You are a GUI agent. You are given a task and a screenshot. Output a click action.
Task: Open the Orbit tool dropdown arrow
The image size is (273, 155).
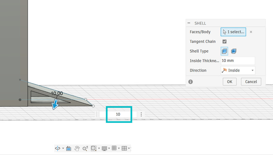click(63, 148)
